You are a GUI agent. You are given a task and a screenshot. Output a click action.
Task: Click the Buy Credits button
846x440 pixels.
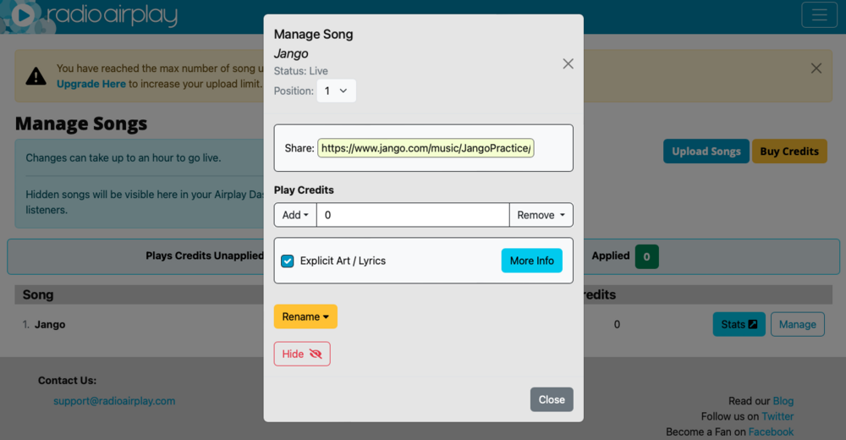coord(788,151)
